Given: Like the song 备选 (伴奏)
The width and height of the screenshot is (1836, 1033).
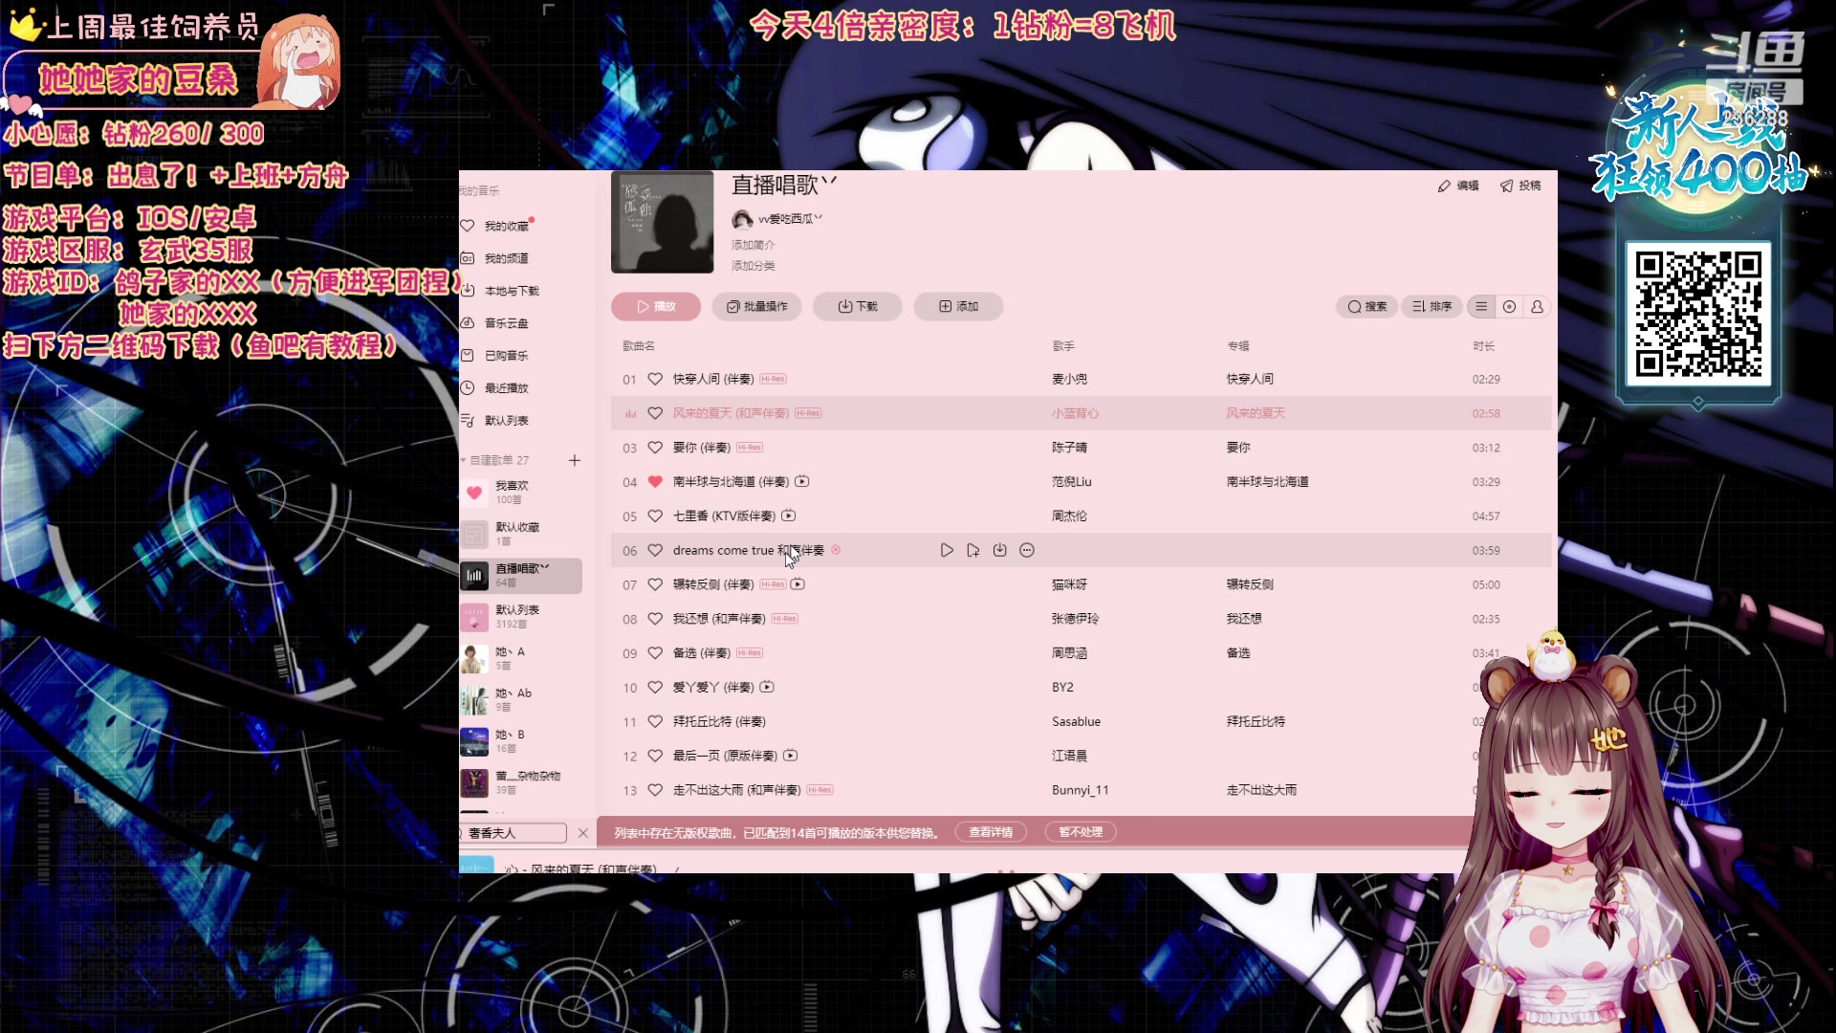Looking at the screenshot, I should 655,653.
